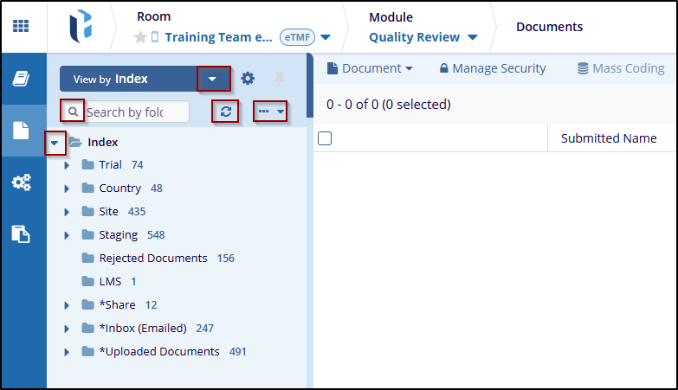This screenshot has height=390, width=678.
Task: Open the app grid launcher icon
Action: click(21, 26)
